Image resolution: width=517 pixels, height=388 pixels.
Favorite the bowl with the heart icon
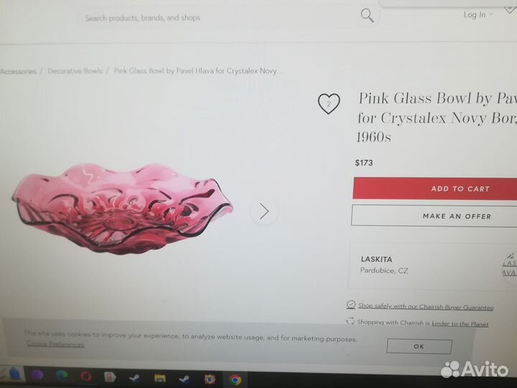pos(329,103)
